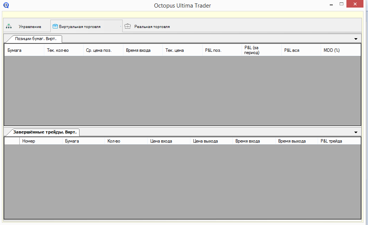
Task: Click Бумага header in completed trades table
Action: click(83, 141)
